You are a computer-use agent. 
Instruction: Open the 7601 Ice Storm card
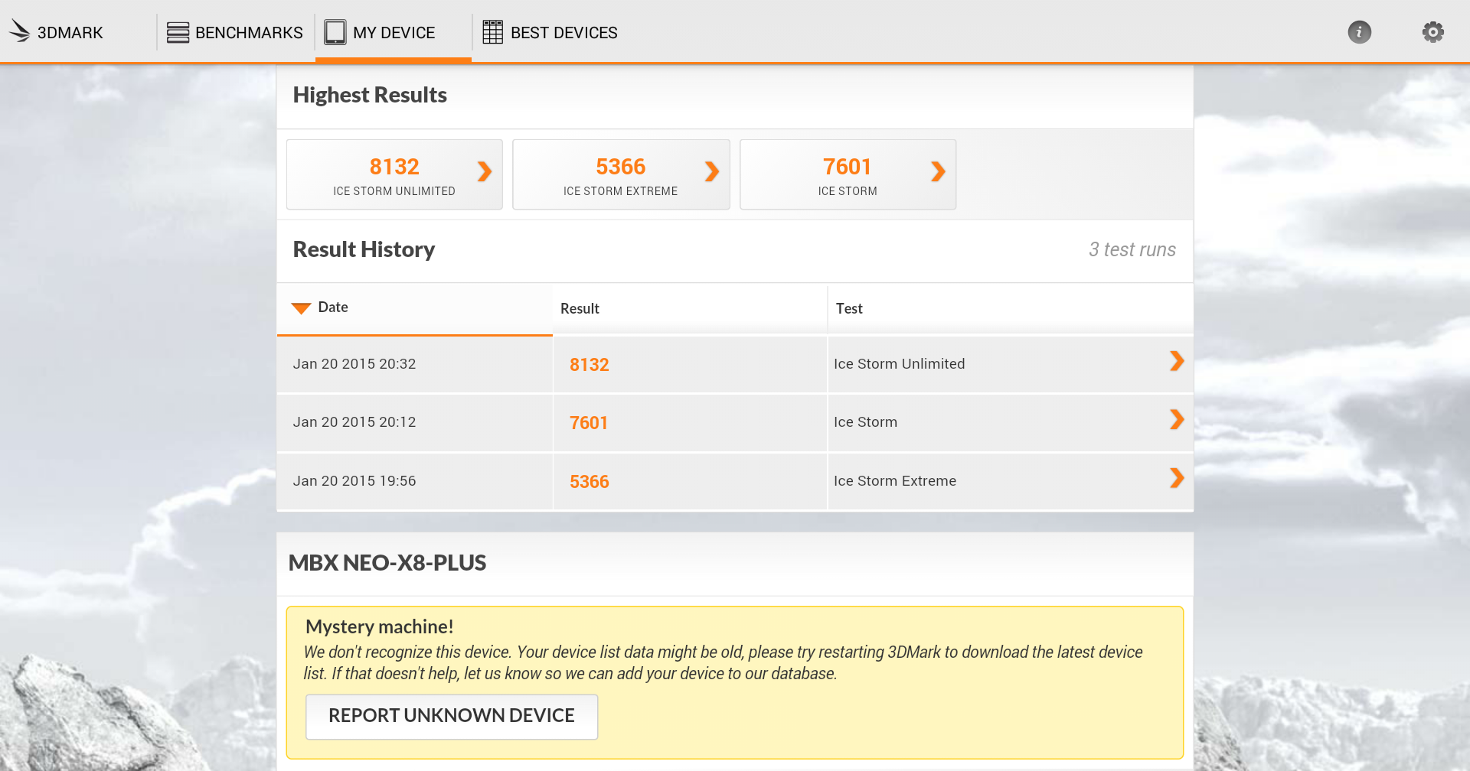click(x=848, y=174)
